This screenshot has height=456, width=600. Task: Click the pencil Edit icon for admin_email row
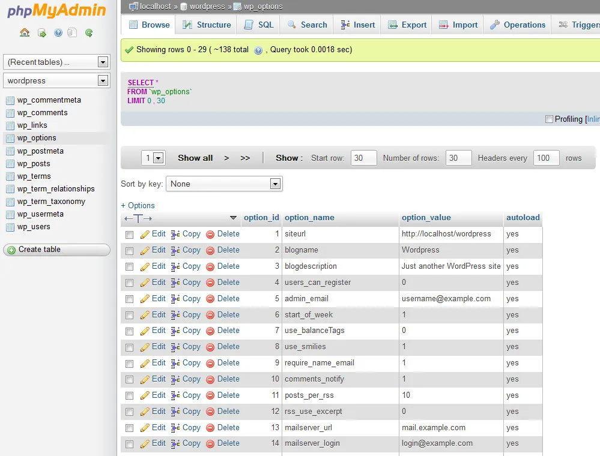pos(145,299)
